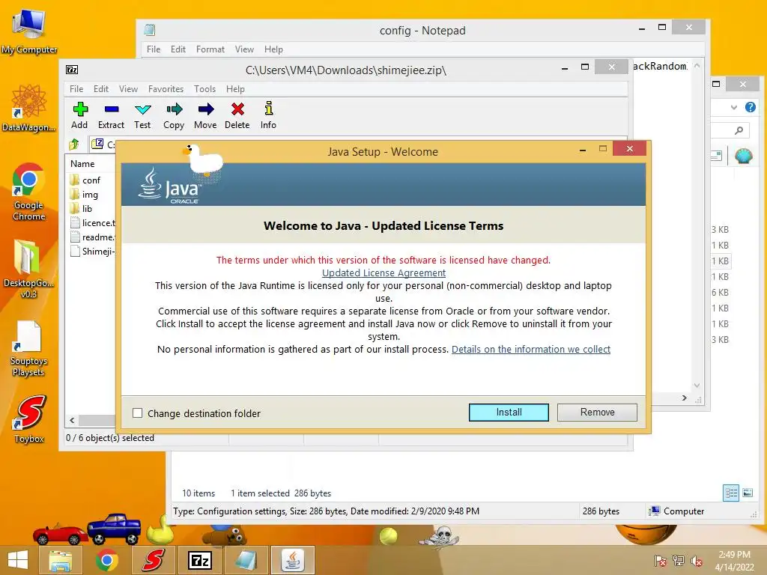Click 7-Zip horizontal scrollbar left arrow
767x575 pixels.
[x=73, y=420]
